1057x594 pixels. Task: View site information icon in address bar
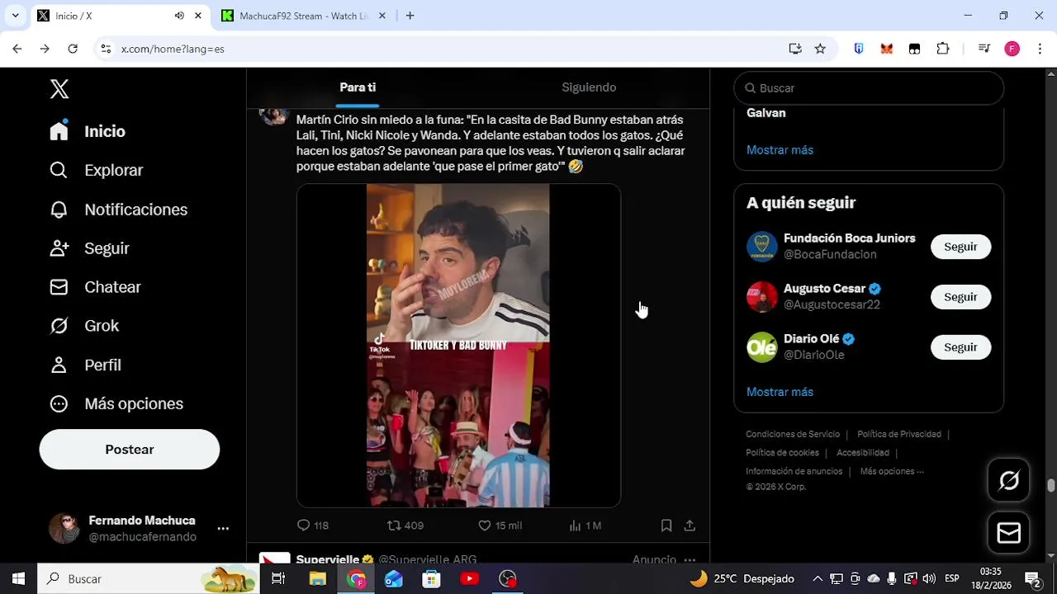point(106,49)
